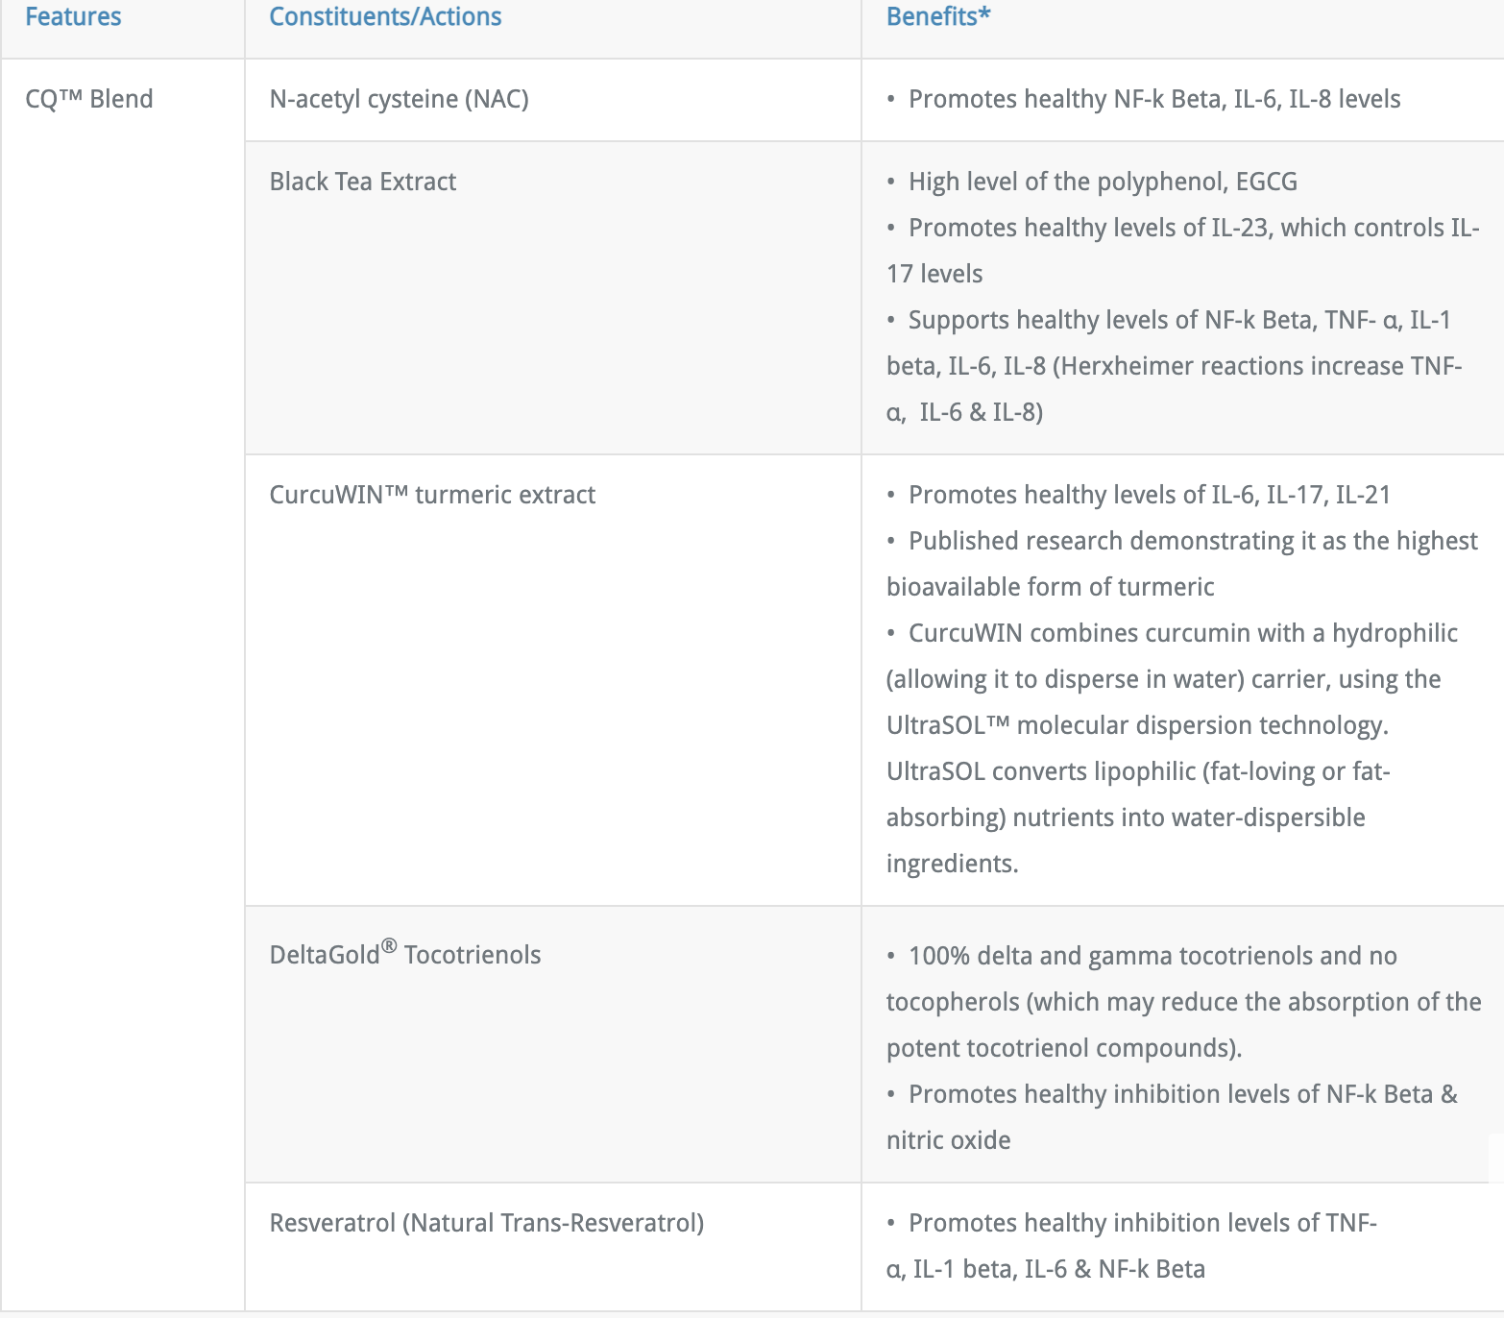Click the polyphenol EGCG bullet line
The width and height of the screenshot is (1504, 1318).
(x=1092, y=182)
